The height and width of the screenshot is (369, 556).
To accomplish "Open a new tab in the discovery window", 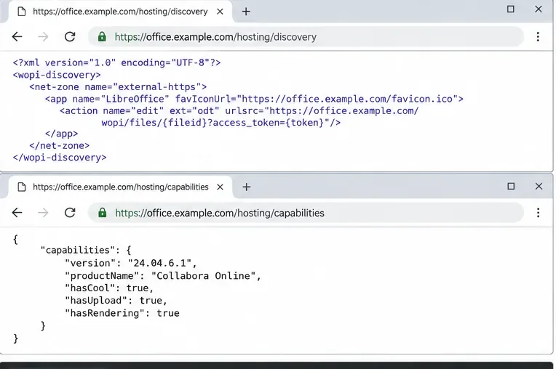I will pos(246,12).
